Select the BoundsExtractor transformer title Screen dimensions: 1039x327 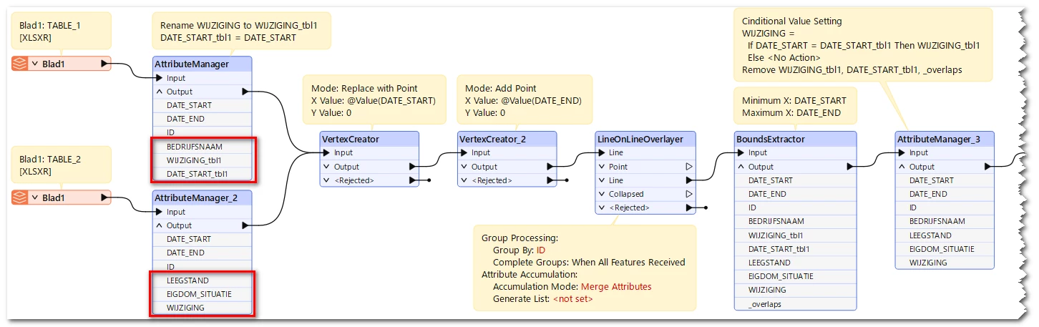click(771, 139)
